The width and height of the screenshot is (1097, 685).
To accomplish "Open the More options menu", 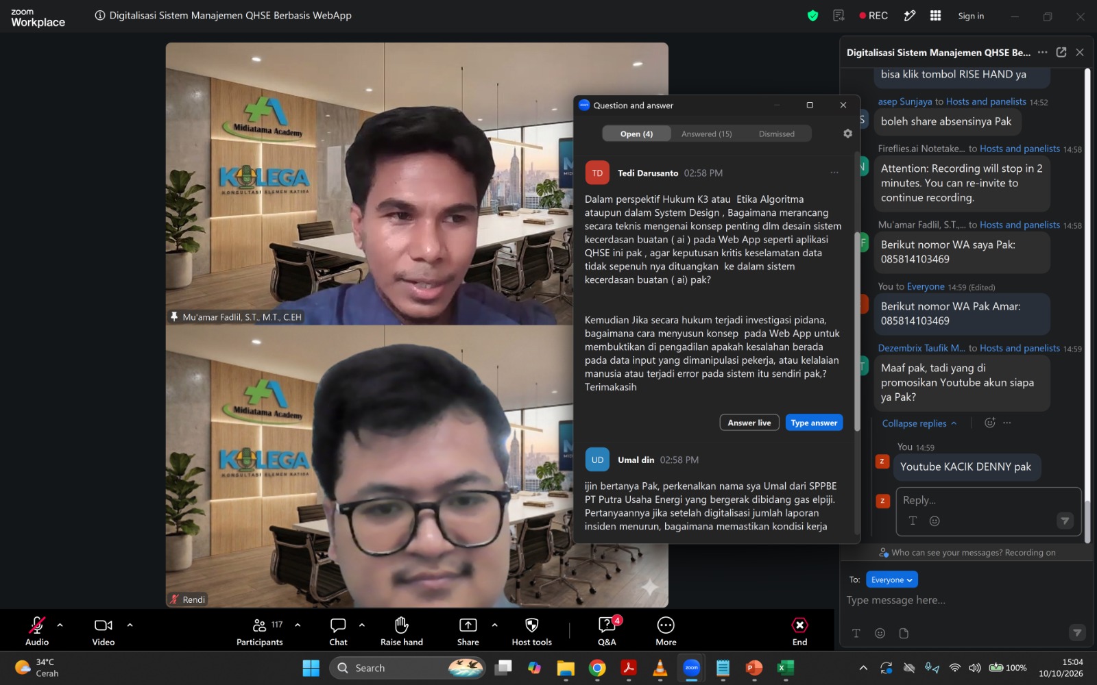I will [666, 630].
